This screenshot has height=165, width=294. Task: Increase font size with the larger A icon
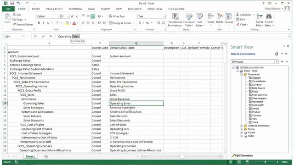(x=72, y=16)
